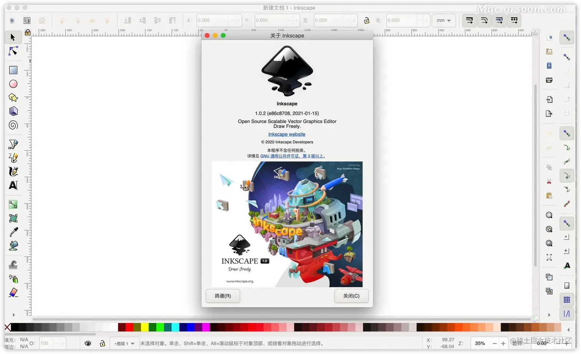Select the 3D Box tool
This screenshot has width=581, height=354.
click(x=13, y=111)
